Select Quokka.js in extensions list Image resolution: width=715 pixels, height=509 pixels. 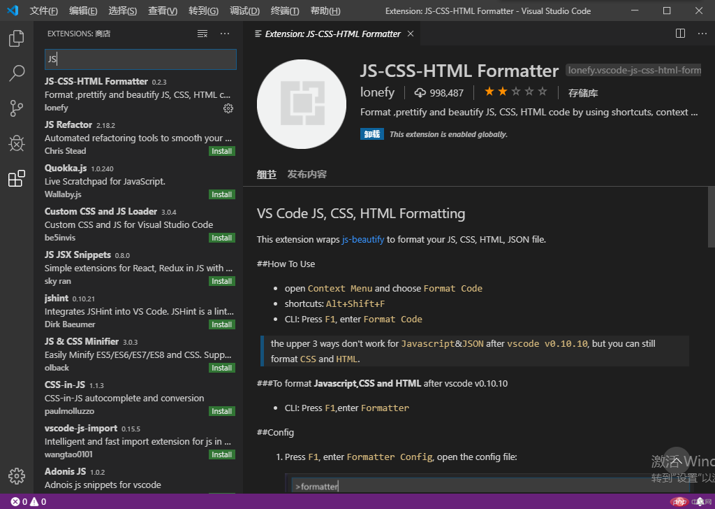tap(139, 181)
